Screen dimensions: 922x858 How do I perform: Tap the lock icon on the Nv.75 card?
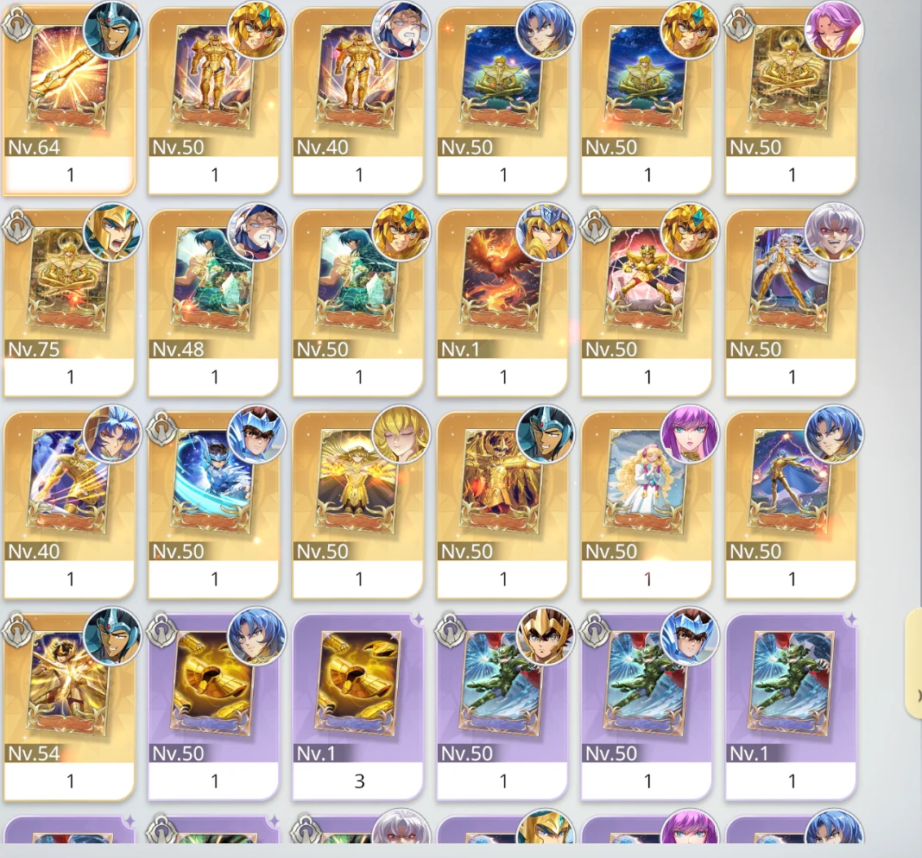pos(16,226)
